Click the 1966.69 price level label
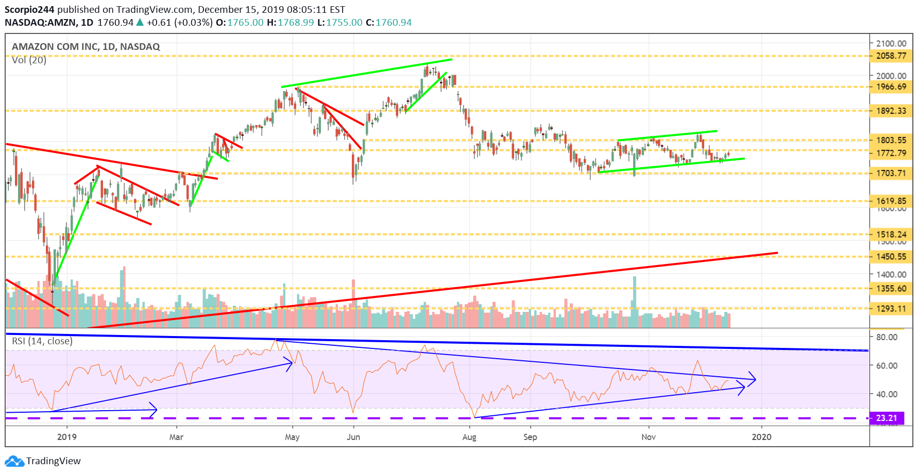918x475 pixels. pos(891,87)
